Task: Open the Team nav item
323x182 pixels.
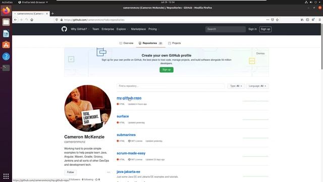Action: (95, 29)
